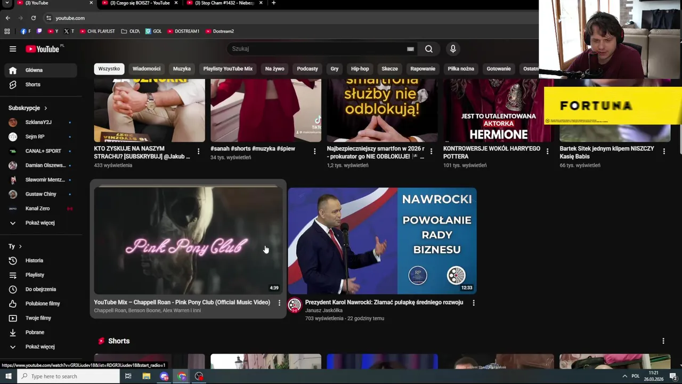The width and height of the screenshot is (682, 384).
Task: Select the Rapowanie filter chip
Action: pos(423,69)
